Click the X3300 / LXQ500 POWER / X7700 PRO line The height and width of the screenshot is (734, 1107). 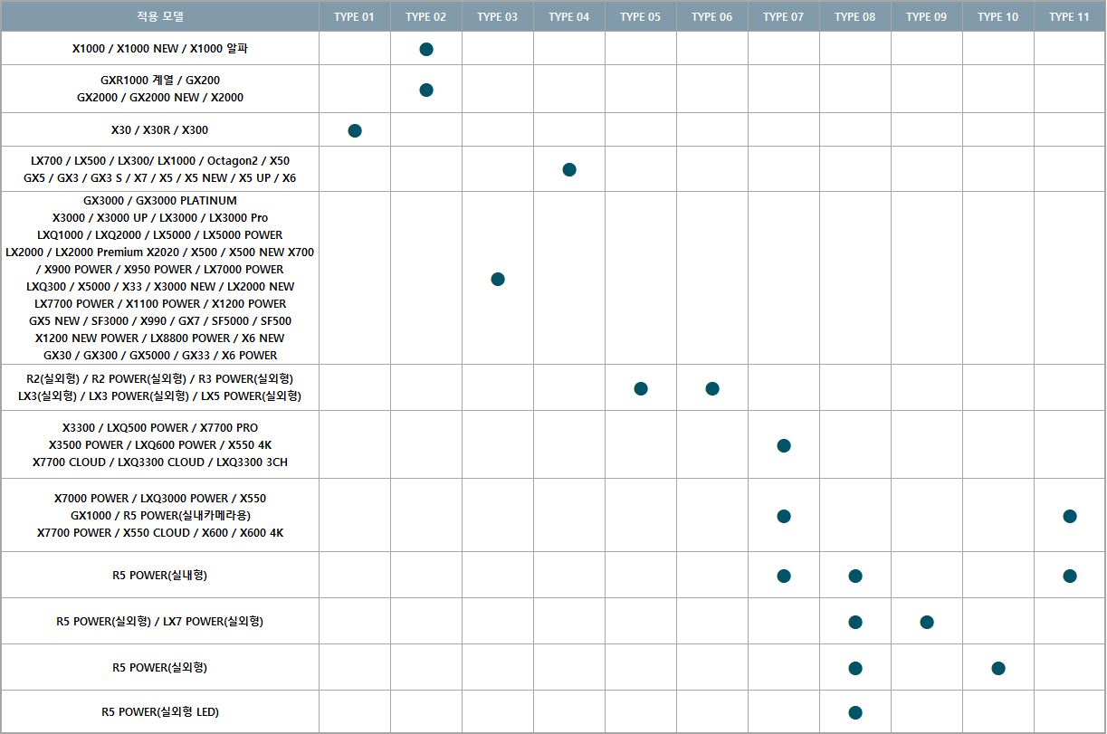[x=160, y=427]
